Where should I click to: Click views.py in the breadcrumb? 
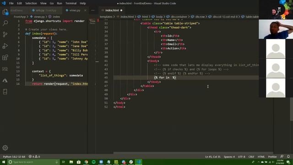click(x=39, y=16)
